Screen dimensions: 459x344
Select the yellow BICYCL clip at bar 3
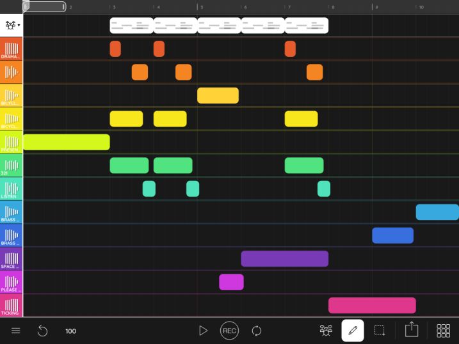click(127, 119)
